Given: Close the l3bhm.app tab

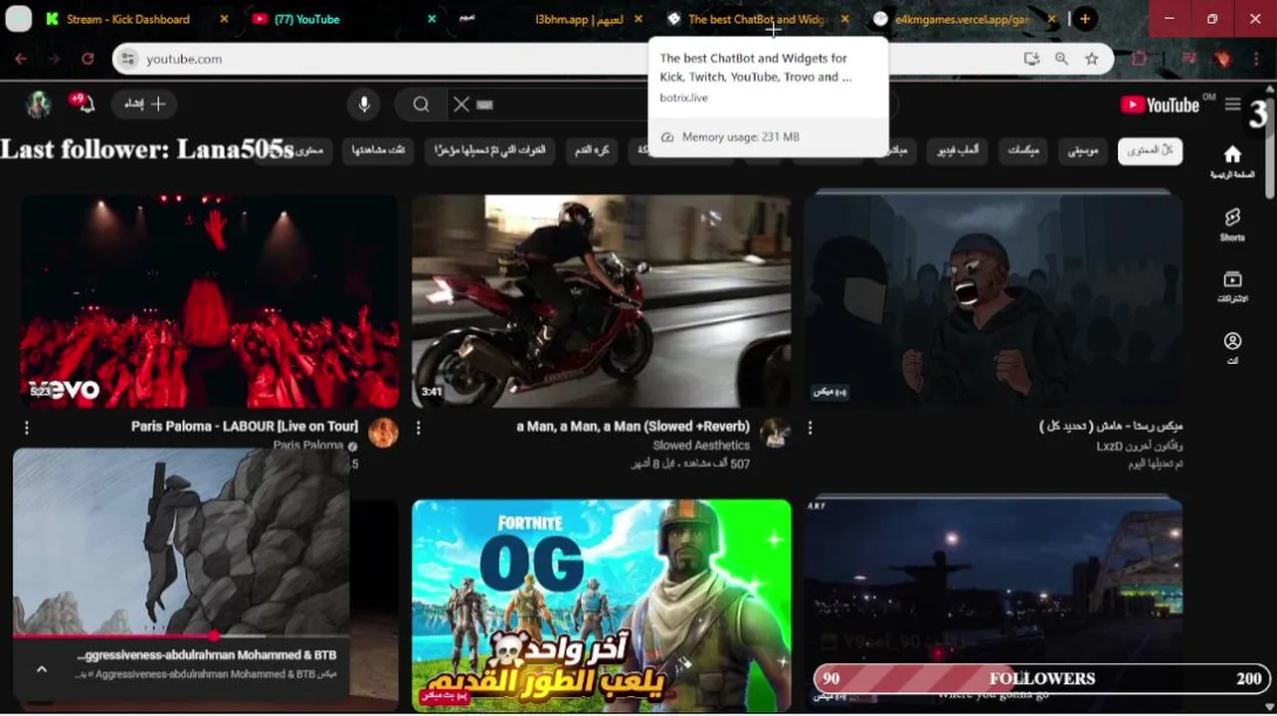Looking at the screenshot, I should tap(638, 19).
